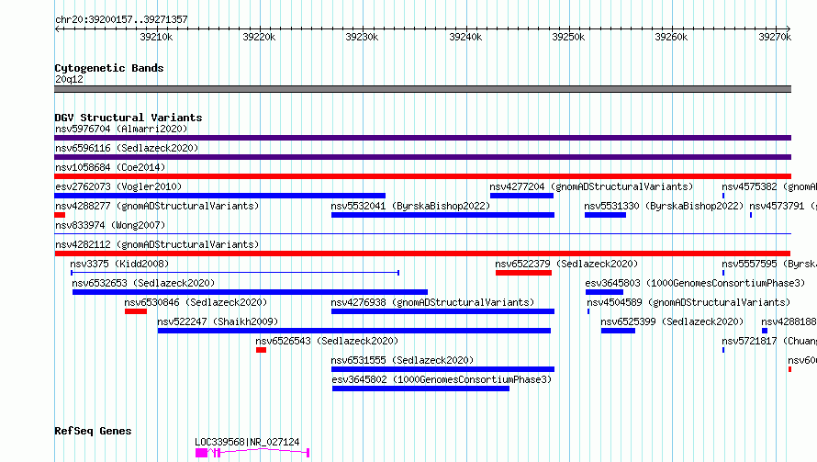
Task: Open the nsv1058684 (Coe2014) variant label
Action: (x=110, y=167)
